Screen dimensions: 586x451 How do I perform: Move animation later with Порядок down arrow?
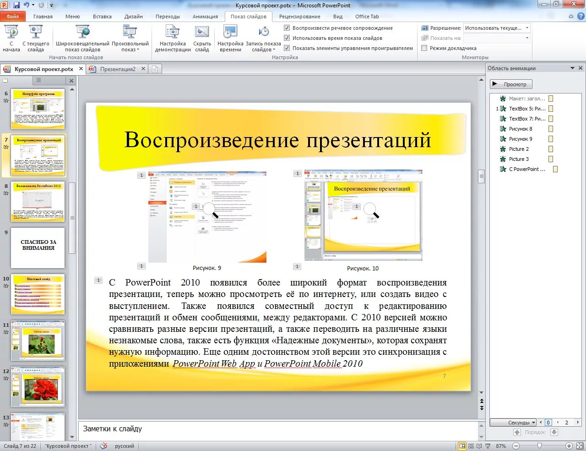pos(553,432)
